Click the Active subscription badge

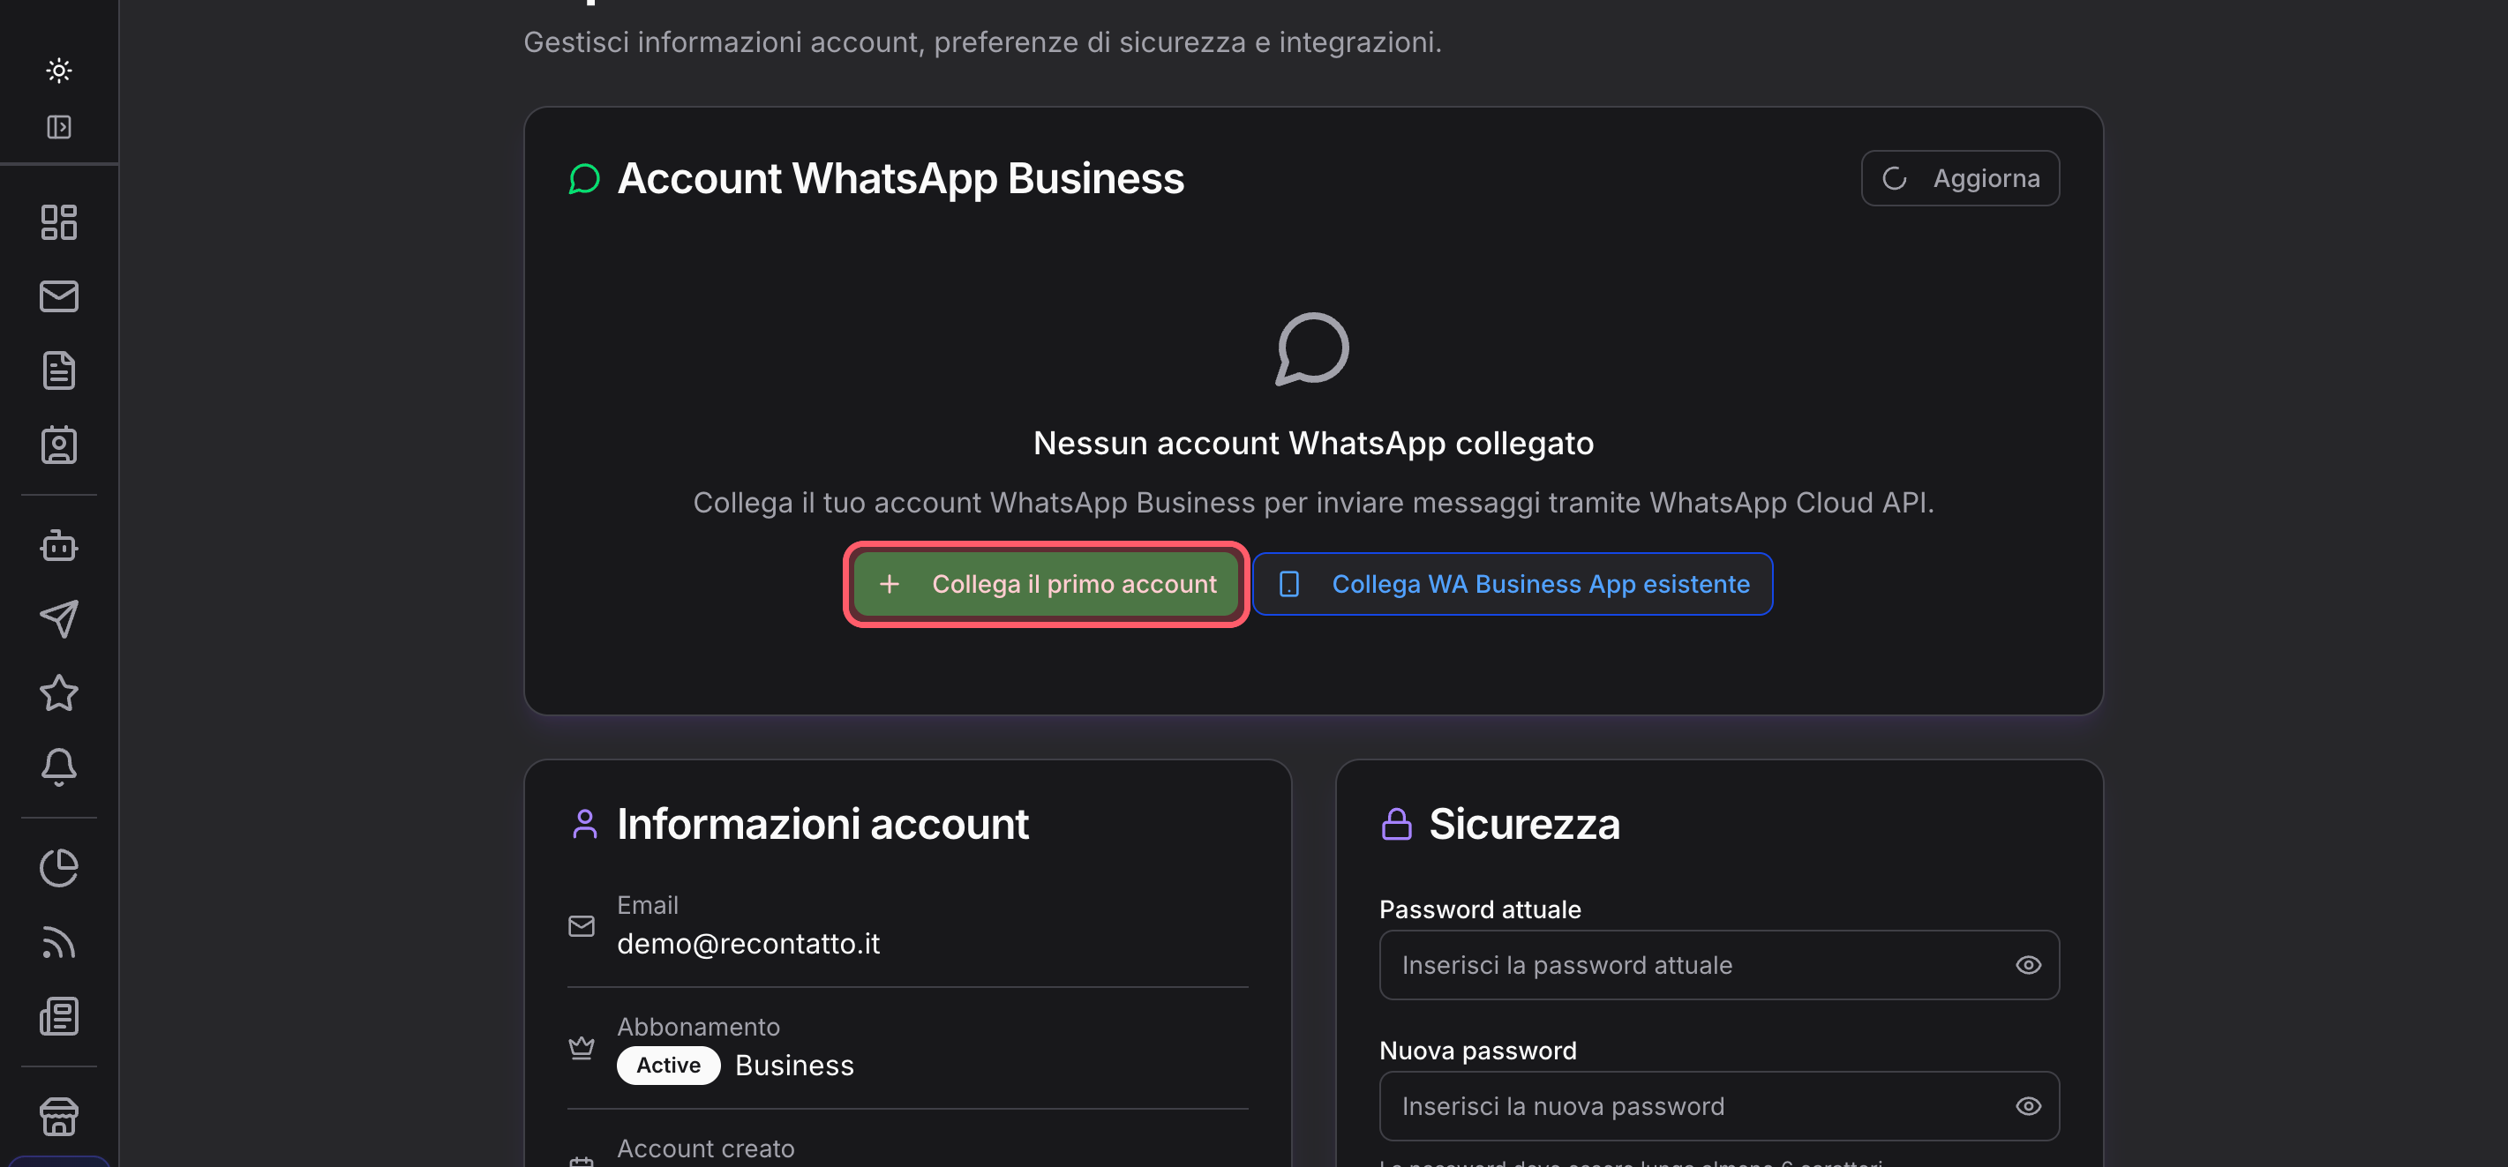pyautogui.click(x=668, y=1065)
